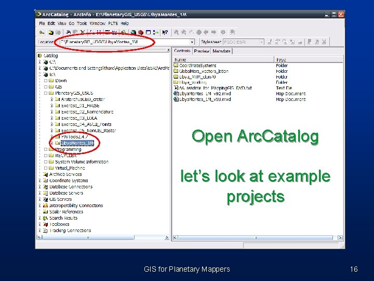Viewport: 374px width, 281px height.
Task: Go back to previous extent arrow
Action: point(206,32)
